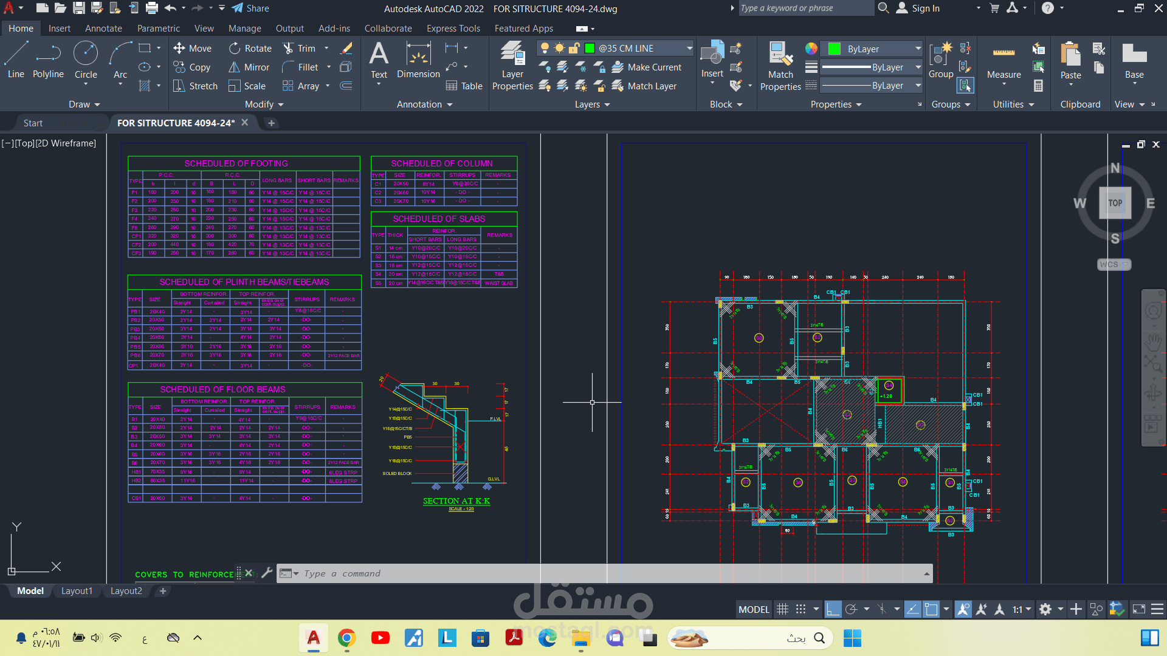1167x656 pixels.
Task: Click Match Properties tool
Action: tap(780, 66)
